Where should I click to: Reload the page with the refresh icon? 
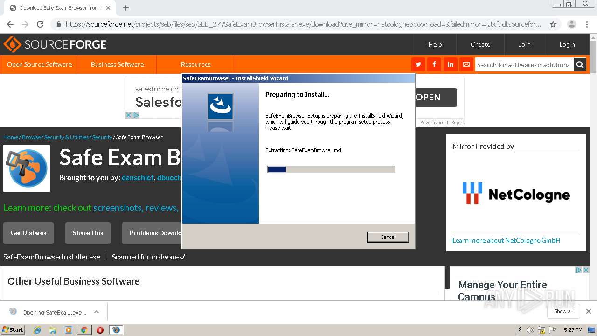pos(40,24)
